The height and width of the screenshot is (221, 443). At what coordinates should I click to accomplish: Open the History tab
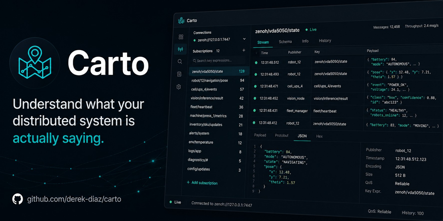[325, 41]
